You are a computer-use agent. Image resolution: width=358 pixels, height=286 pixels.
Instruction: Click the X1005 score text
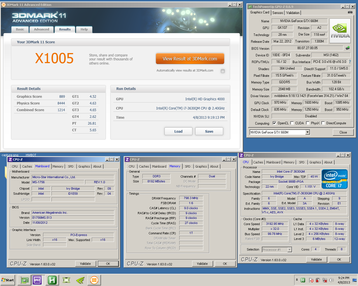point(54,58)
